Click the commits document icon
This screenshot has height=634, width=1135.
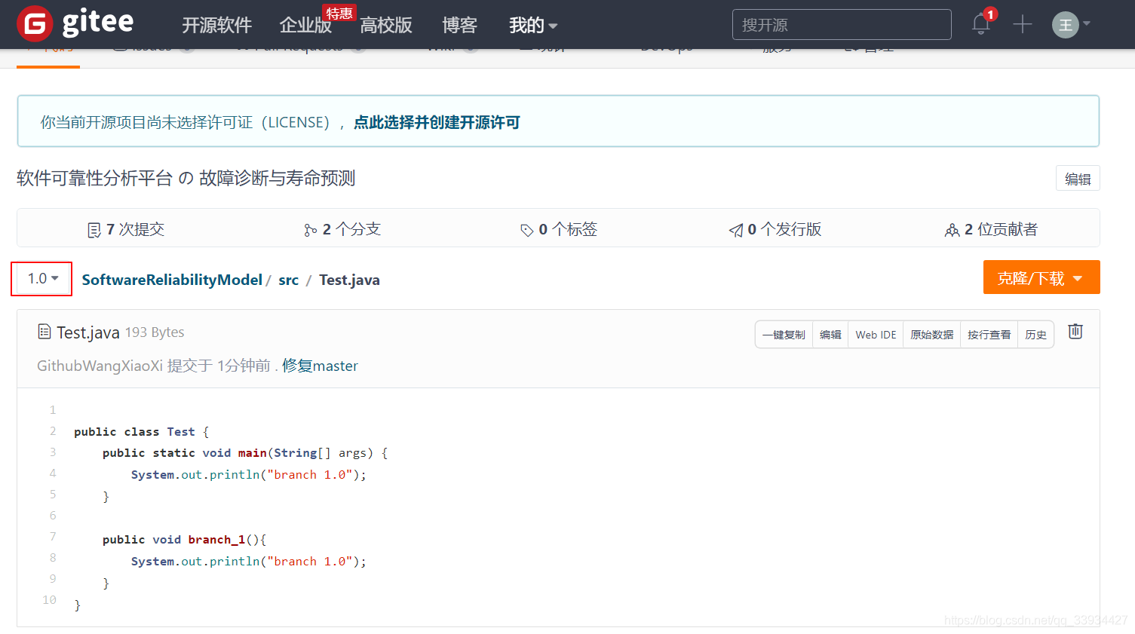coord(94,230)
